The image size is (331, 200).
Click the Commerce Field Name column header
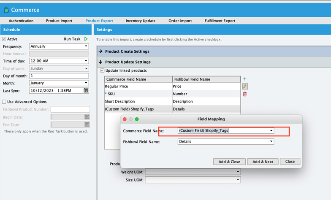138,79
